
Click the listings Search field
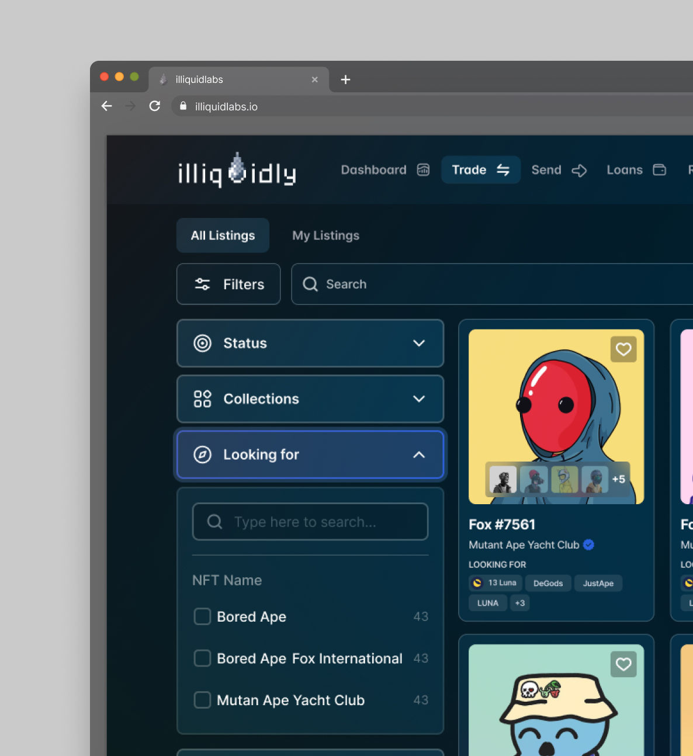[492, 284]
